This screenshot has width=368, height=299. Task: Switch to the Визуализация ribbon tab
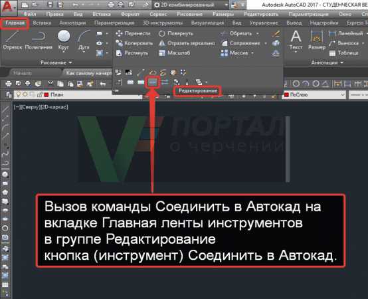click(x=207, y=23)
